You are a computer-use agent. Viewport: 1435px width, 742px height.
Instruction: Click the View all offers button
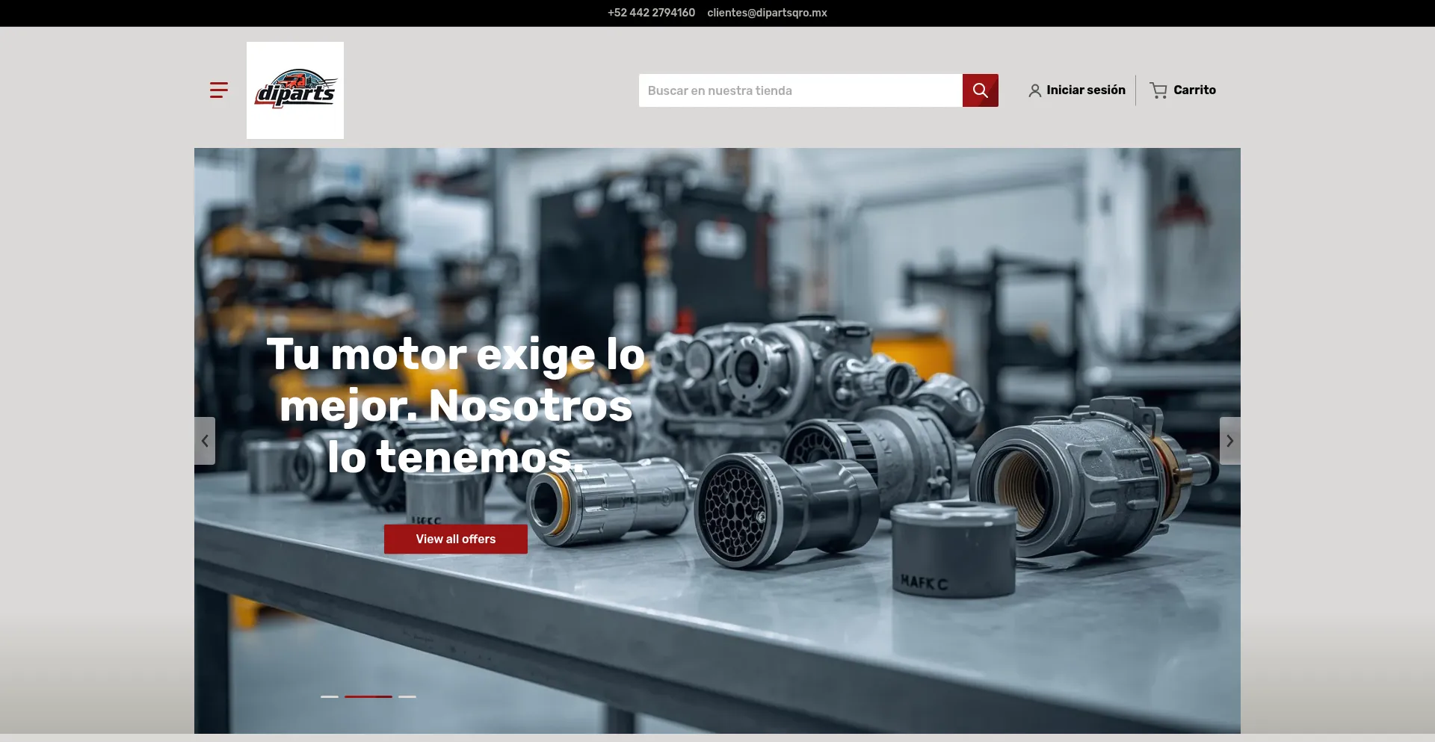click(x=455, y=539)
